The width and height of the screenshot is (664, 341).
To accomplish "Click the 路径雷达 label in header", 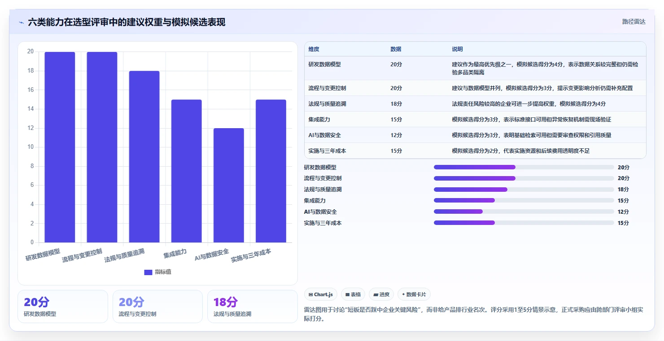I will coord(633,22).
